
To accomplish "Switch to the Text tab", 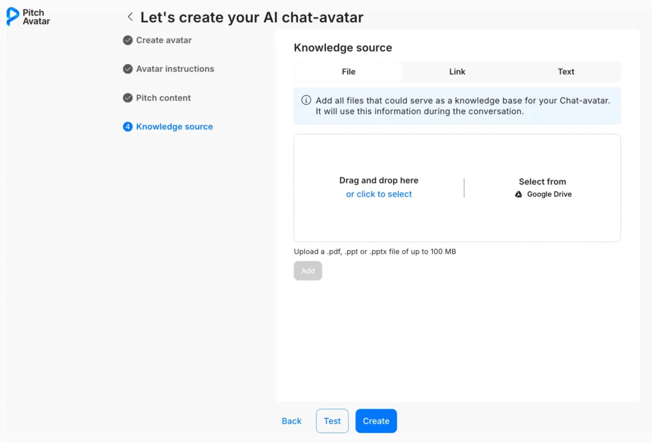I will [566, 72].
